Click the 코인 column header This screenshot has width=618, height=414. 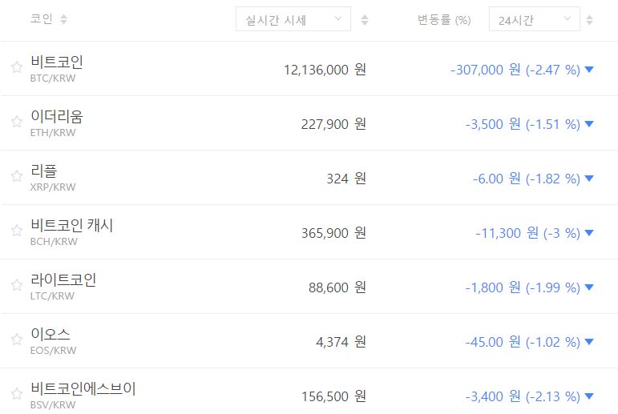click(x=41, y=19)
